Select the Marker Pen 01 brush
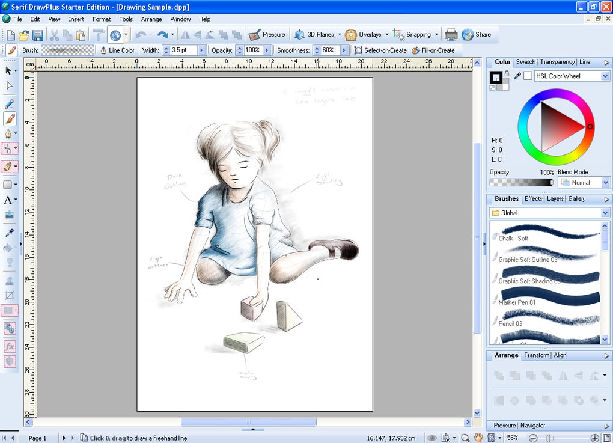613x443 pixels. 546,296
